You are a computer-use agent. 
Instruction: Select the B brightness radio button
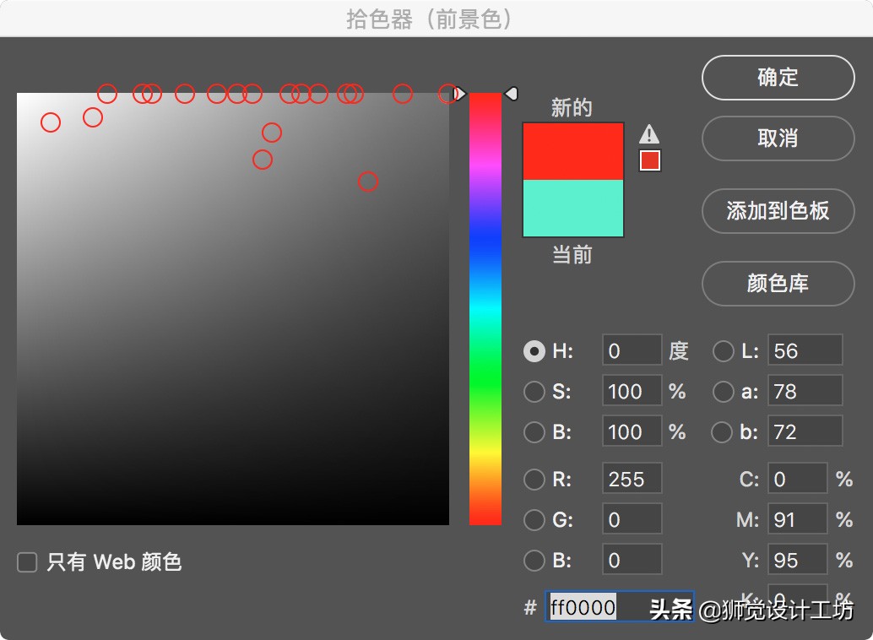(x=534, y=431)
